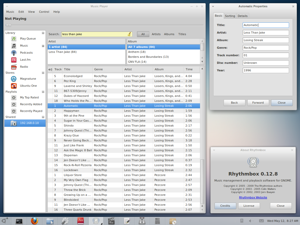Switch to the Details tab
The width and height of the screenshot is (300, 225).
point(243,16)
